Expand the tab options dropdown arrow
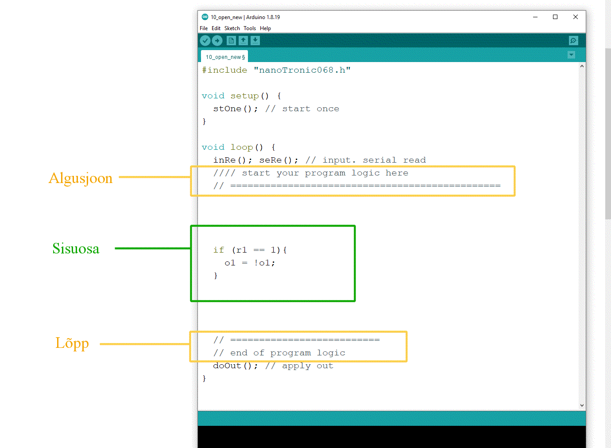Screen dimensions: 611x448 [x=572, y=55]
